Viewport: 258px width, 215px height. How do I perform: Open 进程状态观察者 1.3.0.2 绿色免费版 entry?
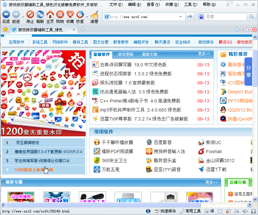136,74
